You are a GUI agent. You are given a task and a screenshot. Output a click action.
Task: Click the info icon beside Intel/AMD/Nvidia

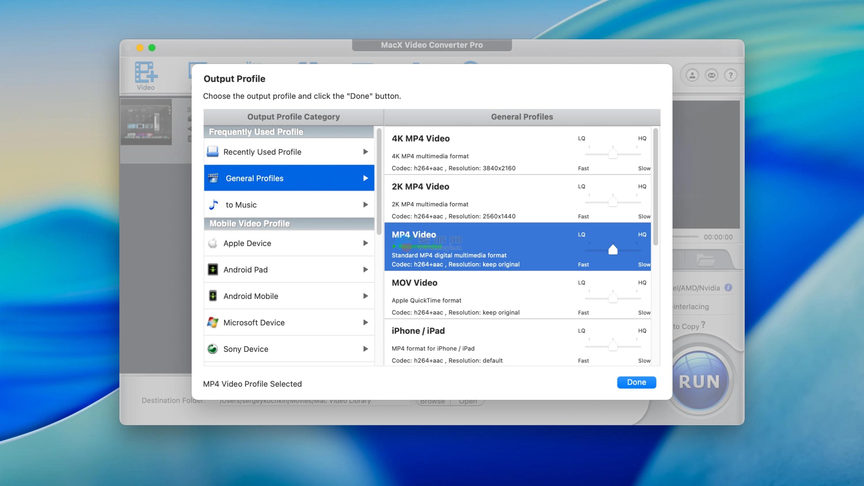coord(728,287)
